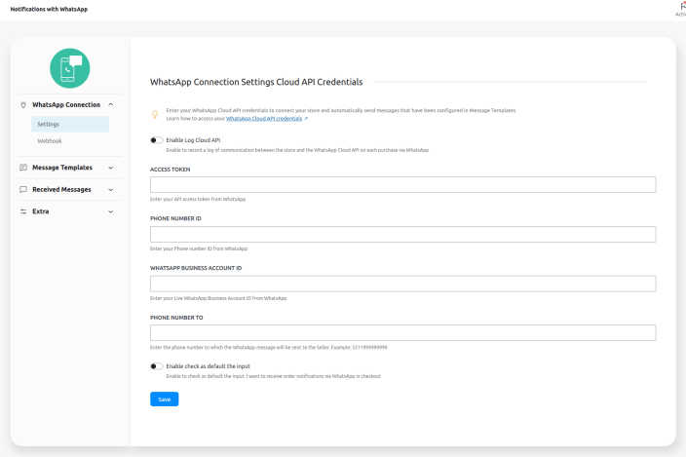Click the Phone Number ID input field
Screen dimensions: 686x457
[402, 234]
